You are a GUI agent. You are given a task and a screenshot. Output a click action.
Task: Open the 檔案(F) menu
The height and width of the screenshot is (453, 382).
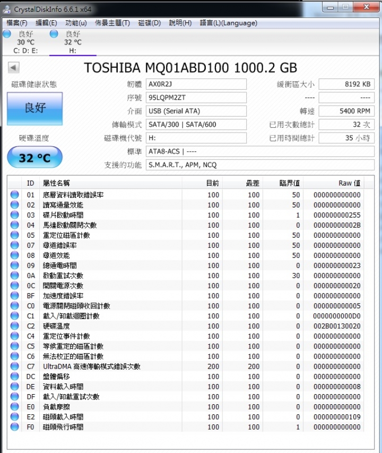(17, 23)
